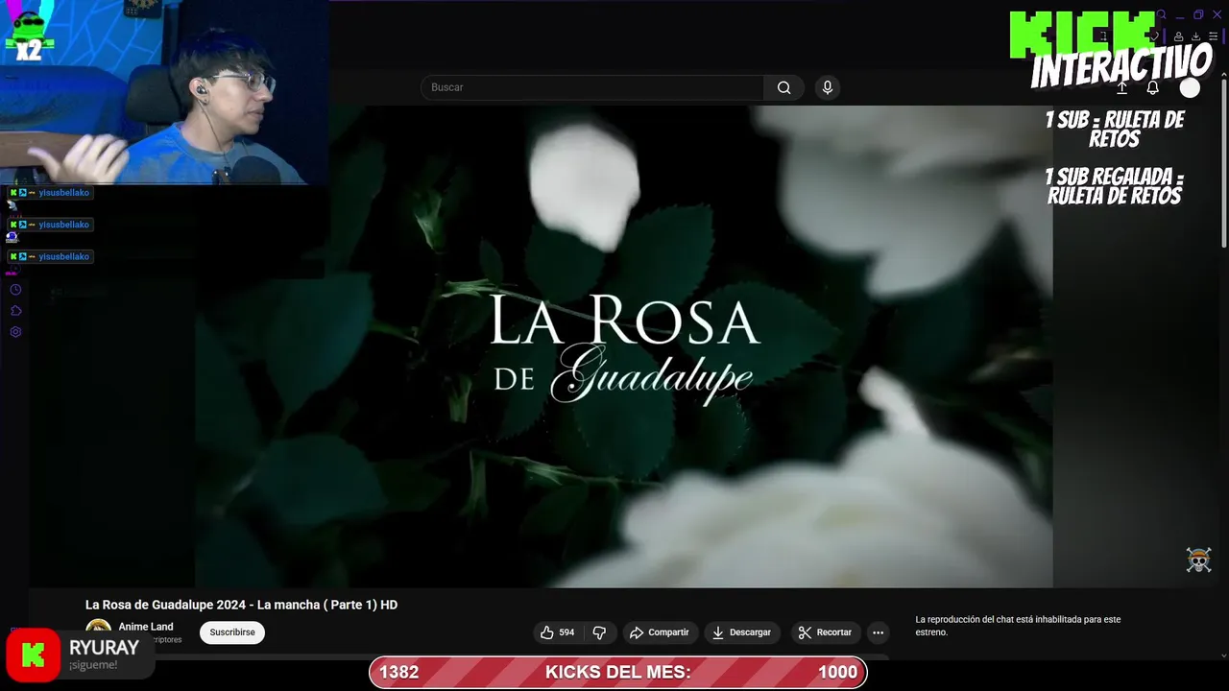Viewport: 1229px width, 691px height.
Task: Click the Suscribirse button
Action: tap(232, 632)
